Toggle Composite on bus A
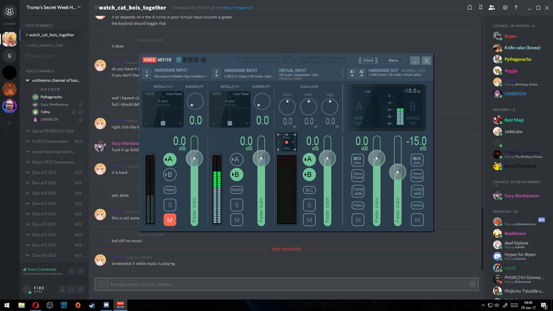 pos(358,191)
